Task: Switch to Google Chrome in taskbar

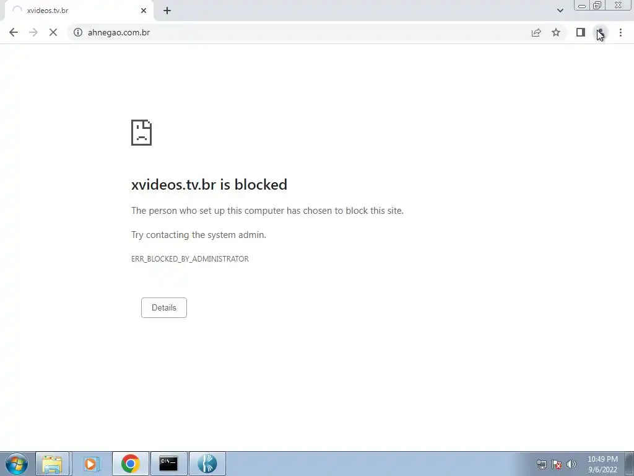Action: tap(130, 464)
